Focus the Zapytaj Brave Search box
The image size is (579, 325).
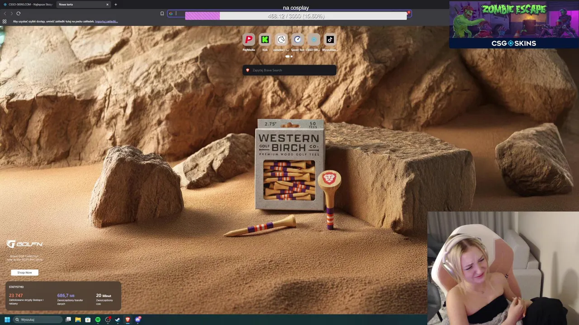(x=289, y=70)
